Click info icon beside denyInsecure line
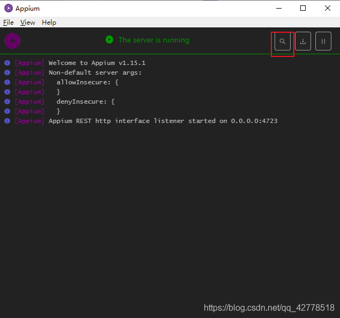 pyautogui.click(x=7, y=102)
